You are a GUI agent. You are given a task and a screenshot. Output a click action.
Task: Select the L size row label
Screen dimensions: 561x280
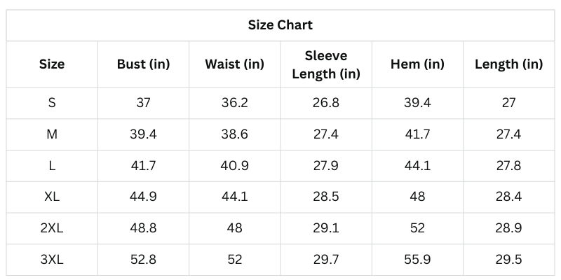tap(52, 165)
